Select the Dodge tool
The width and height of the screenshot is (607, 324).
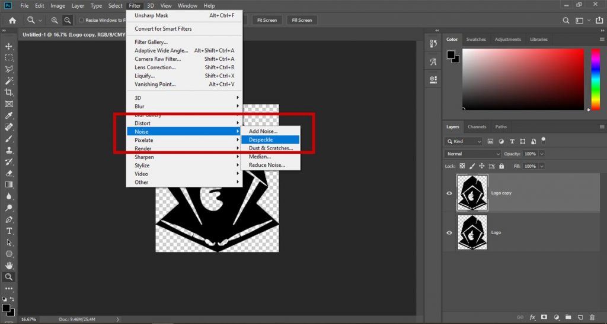(x=9, y=208)
